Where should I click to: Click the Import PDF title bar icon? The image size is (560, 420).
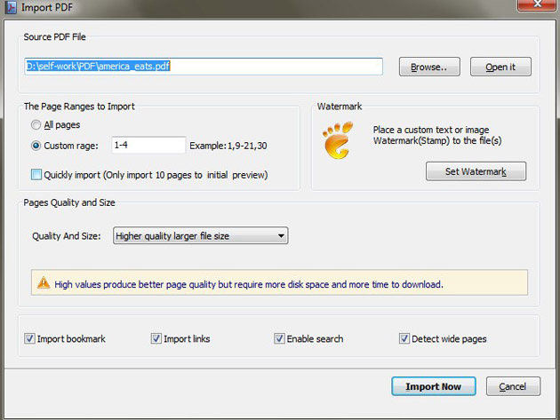11,7
